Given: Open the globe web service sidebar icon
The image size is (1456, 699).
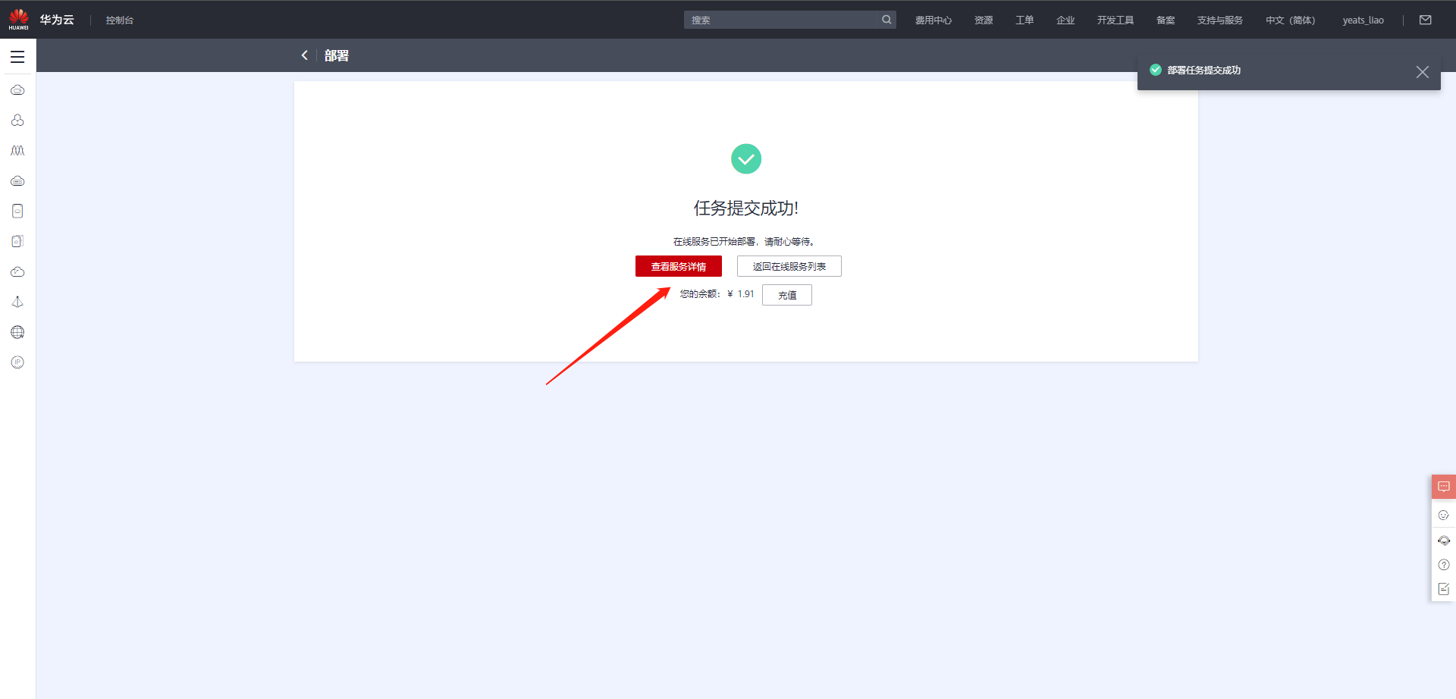Looking at the screenshot, I should (x=17, y=332).
